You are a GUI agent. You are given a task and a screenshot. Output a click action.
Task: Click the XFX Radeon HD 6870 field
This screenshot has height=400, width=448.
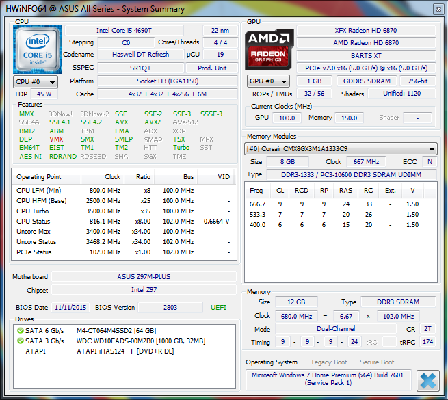click(x=366, y=31)
